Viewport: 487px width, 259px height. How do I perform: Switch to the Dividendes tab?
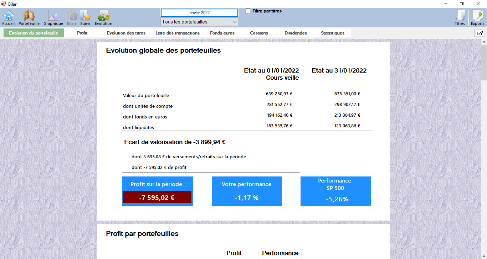[x=296, y=33]
